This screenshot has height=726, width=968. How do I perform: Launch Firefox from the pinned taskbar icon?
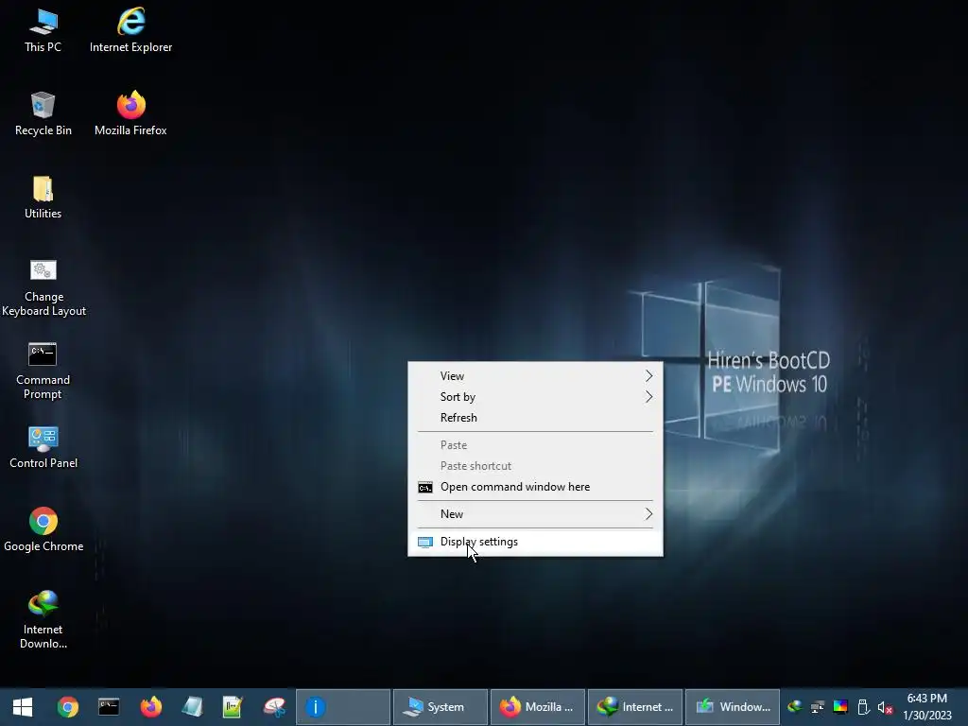(150, 707)
